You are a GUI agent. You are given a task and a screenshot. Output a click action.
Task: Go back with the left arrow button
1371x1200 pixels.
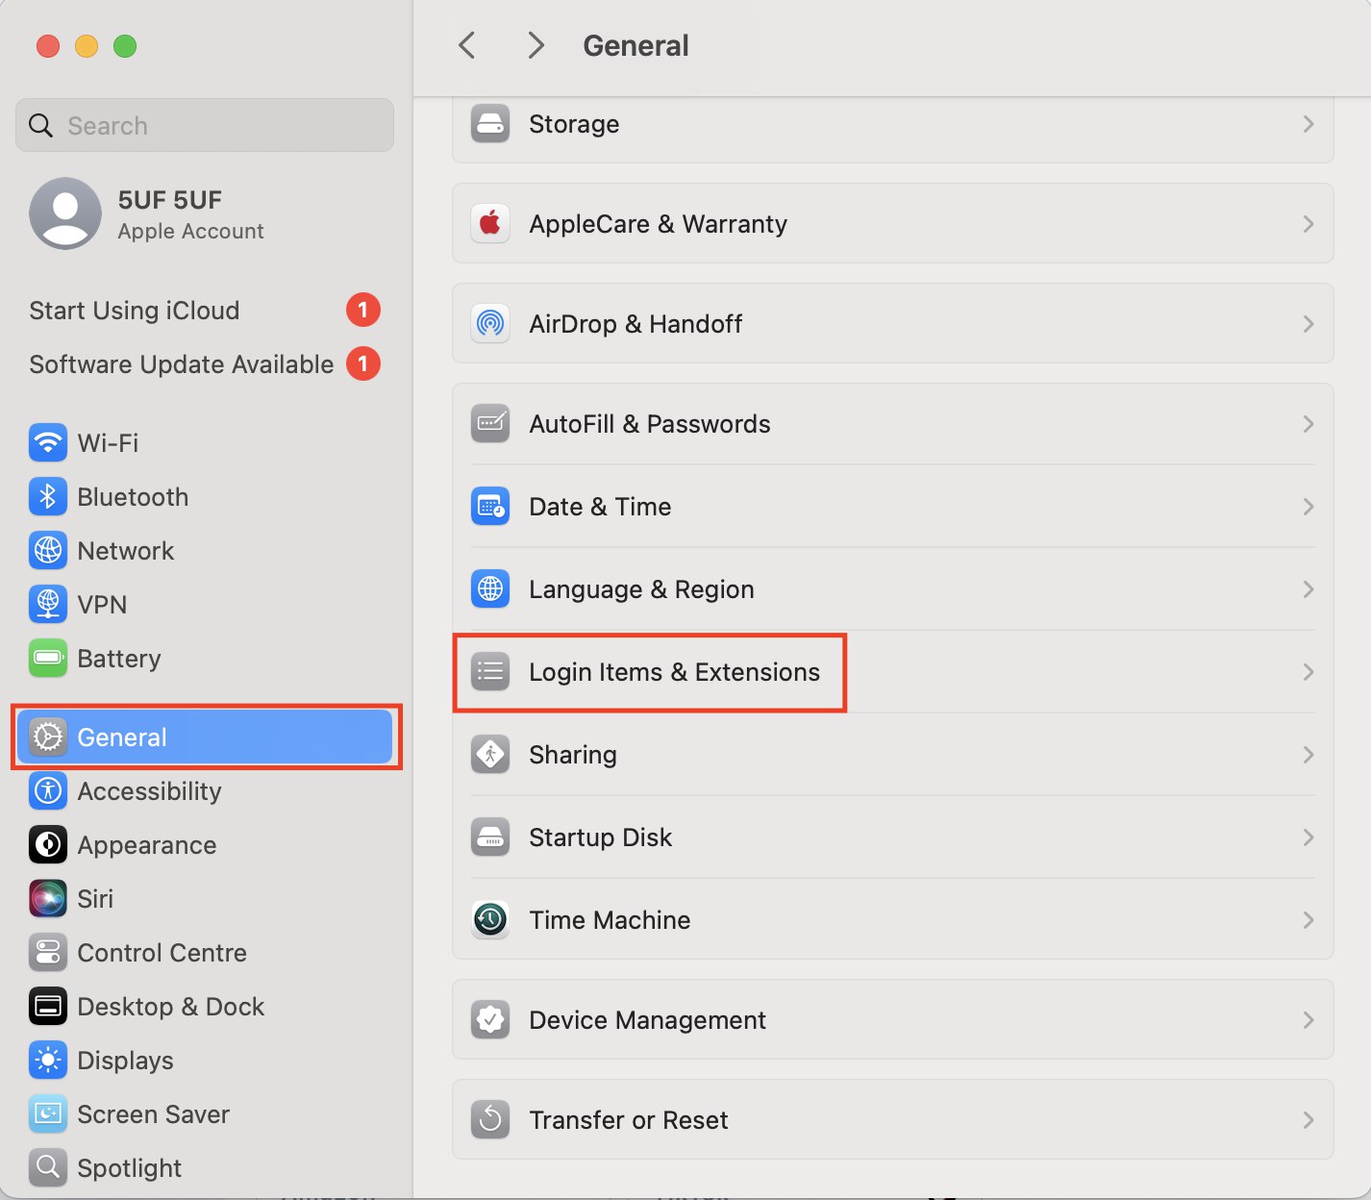point(467,45)
